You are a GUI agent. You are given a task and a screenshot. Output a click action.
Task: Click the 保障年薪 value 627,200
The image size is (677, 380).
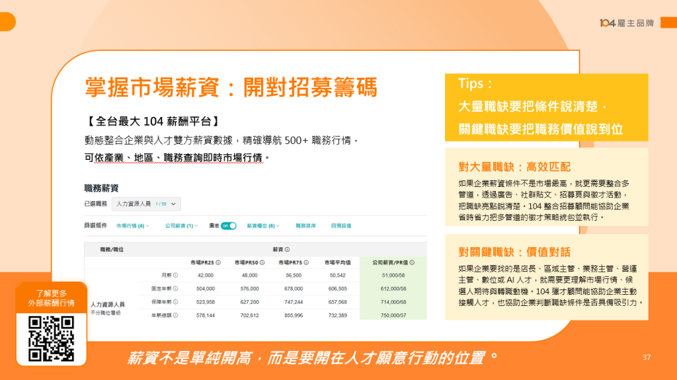tap(249, 302)
